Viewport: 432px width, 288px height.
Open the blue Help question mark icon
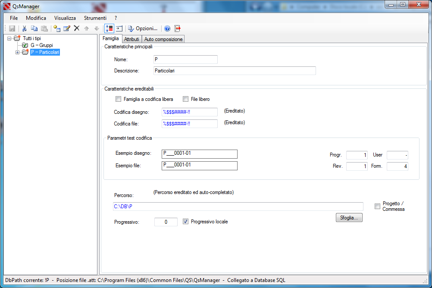pyautogui.click(x=167, y=28)
